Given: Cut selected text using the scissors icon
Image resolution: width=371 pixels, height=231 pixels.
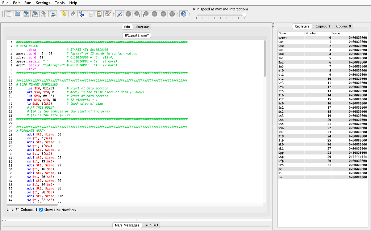Looking at the screenshot, I should point(82,14).
